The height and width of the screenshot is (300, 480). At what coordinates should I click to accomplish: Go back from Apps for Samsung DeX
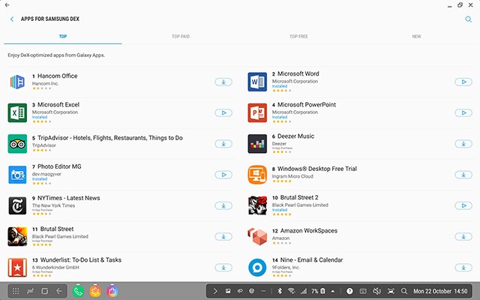tap(12, 19)
